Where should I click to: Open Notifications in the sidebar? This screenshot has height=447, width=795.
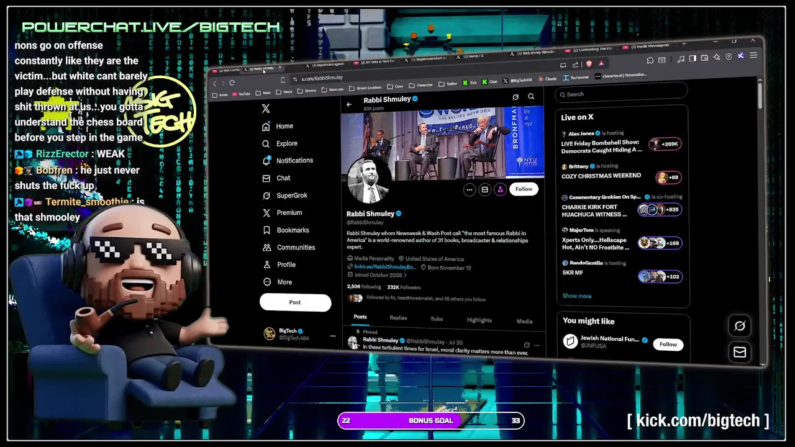[288, 160]
